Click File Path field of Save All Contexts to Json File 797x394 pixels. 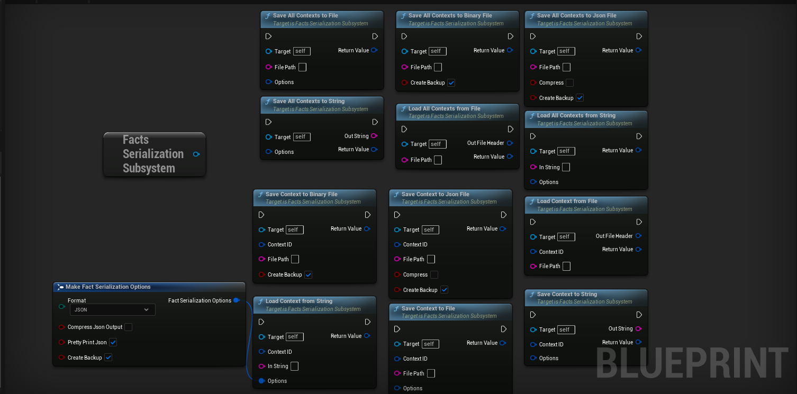pyautogui.click(x=566, y=67)
